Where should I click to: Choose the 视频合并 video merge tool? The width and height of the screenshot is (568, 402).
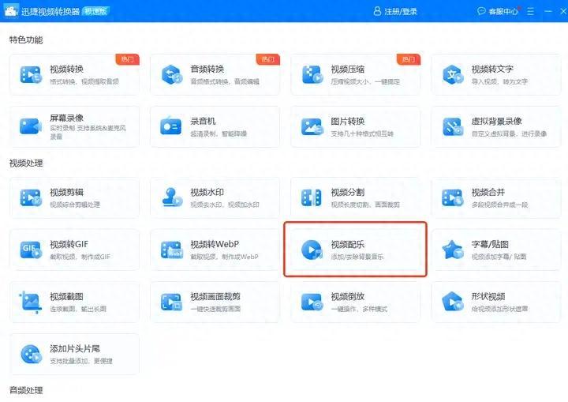tap(495, 197)
